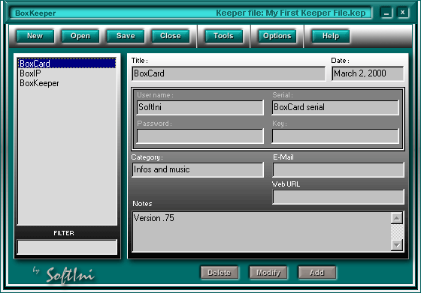The height and width of the screenshot is (293, 421).
Task: Minimize the BoxKeeper window
Action: click(386, 13)
